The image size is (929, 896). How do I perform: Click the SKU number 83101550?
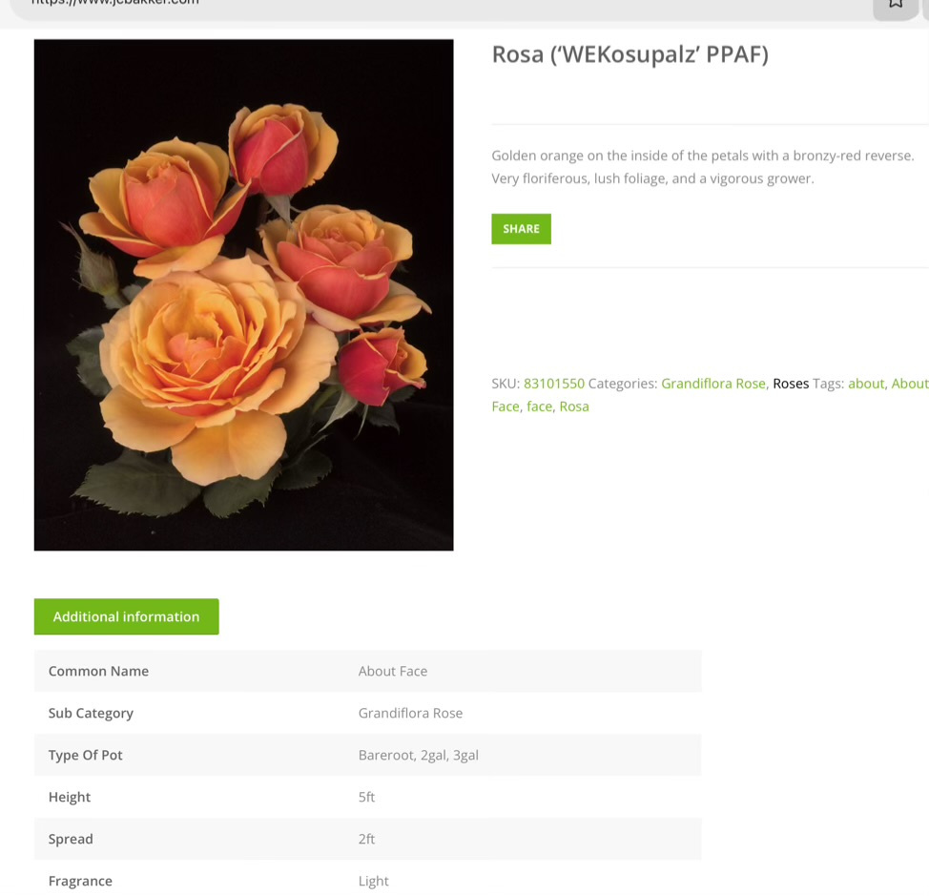click(x=553, y=384)
